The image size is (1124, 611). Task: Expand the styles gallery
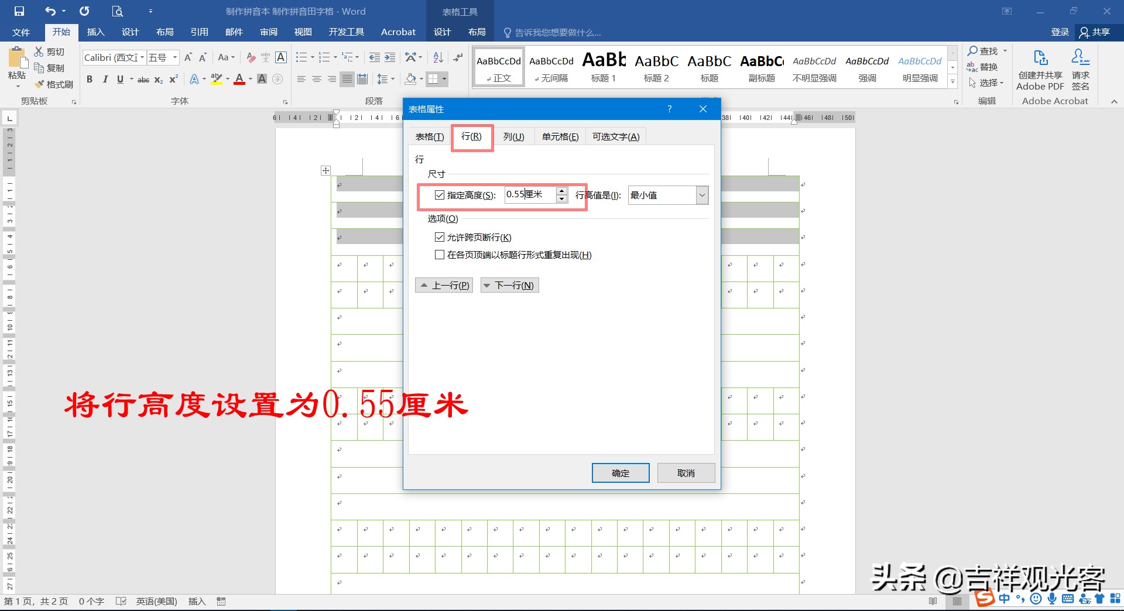[x=952, y=82]
